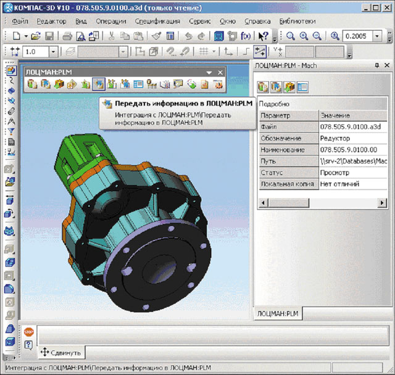Viewport: 395px width, 375px height.
Task: Click the right scroll arrow in properties panel
Action: [382, 202]
